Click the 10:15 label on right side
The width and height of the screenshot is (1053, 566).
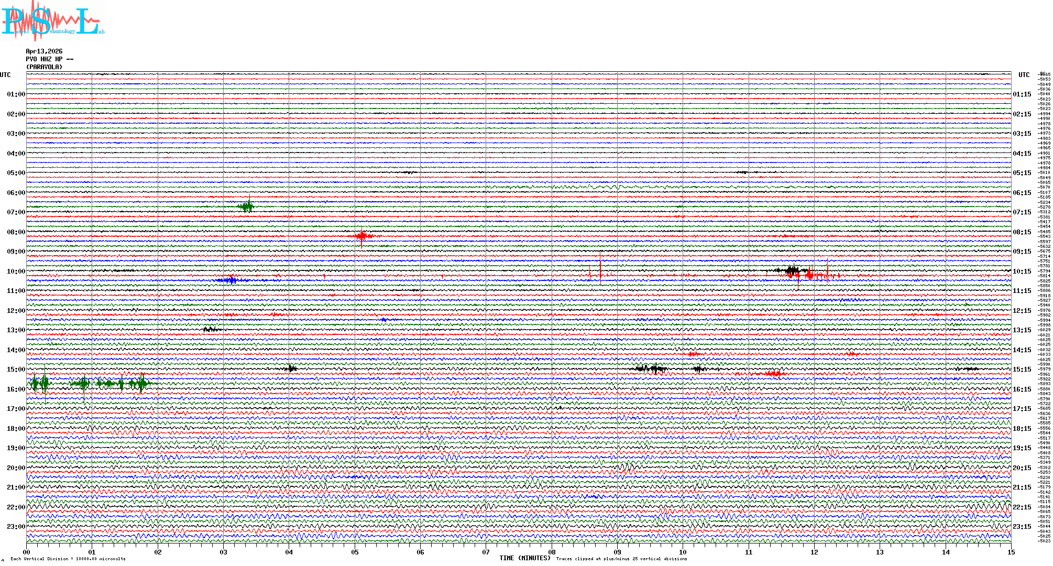click(1022, 271)
